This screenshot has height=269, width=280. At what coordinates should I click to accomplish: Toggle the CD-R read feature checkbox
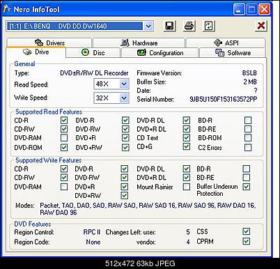pos(64,121)
